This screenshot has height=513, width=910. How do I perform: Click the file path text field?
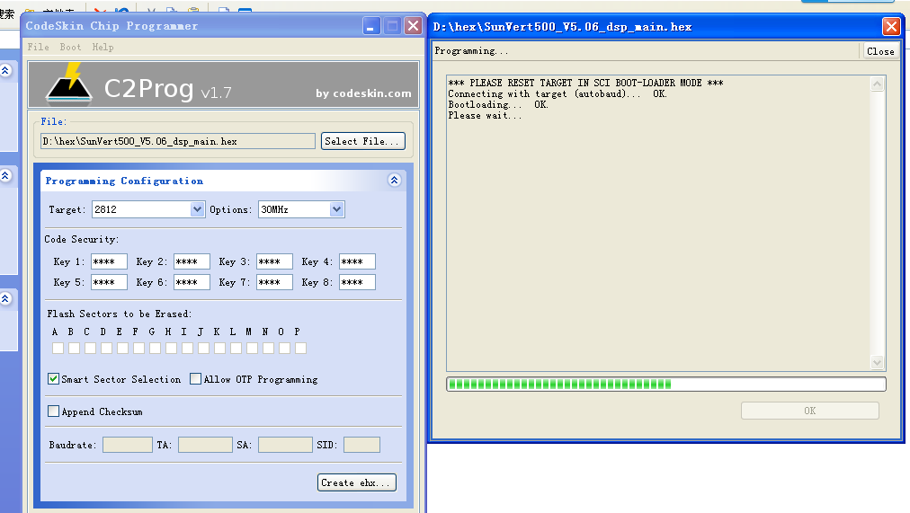coord(177,141)
